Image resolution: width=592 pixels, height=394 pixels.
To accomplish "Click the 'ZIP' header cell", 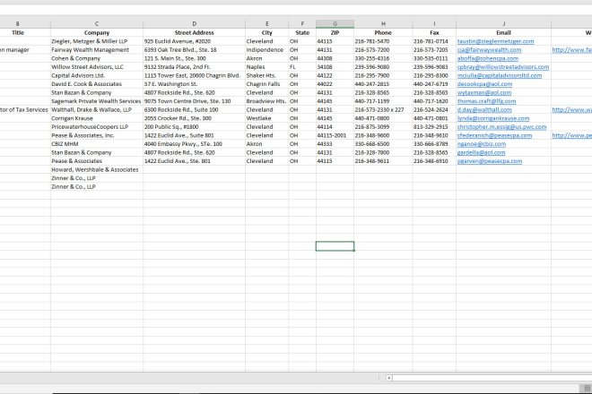I will click(335, 33).
